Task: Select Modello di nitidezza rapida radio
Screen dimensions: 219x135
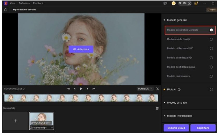Action: pyautogui.click(x=211, y=67)
